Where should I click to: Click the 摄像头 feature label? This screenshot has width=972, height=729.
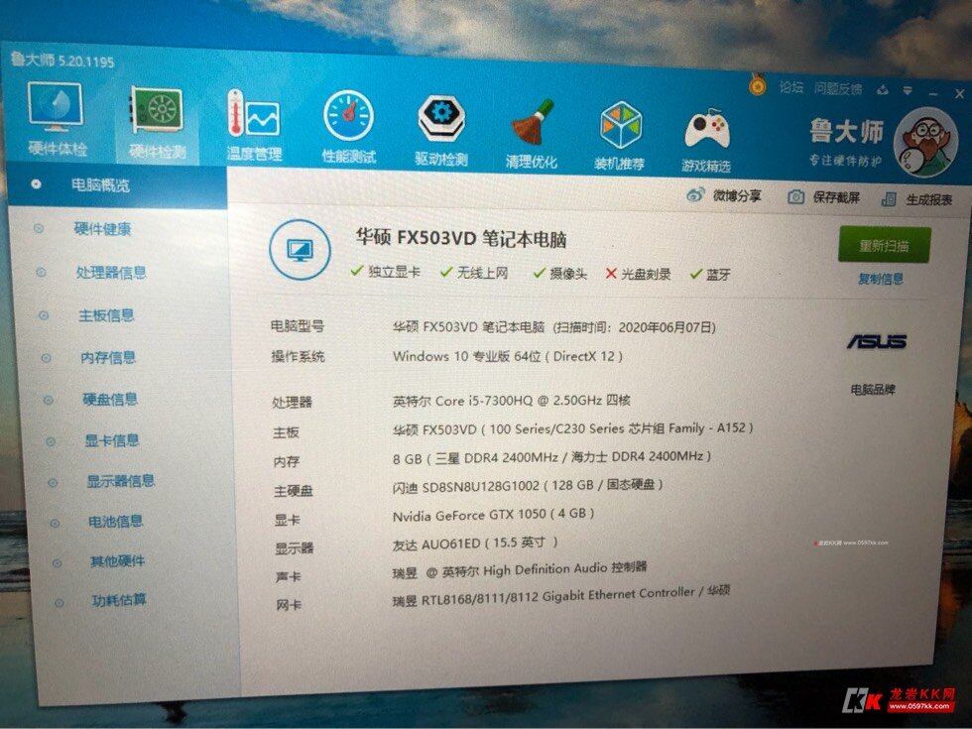pos(567,274)
